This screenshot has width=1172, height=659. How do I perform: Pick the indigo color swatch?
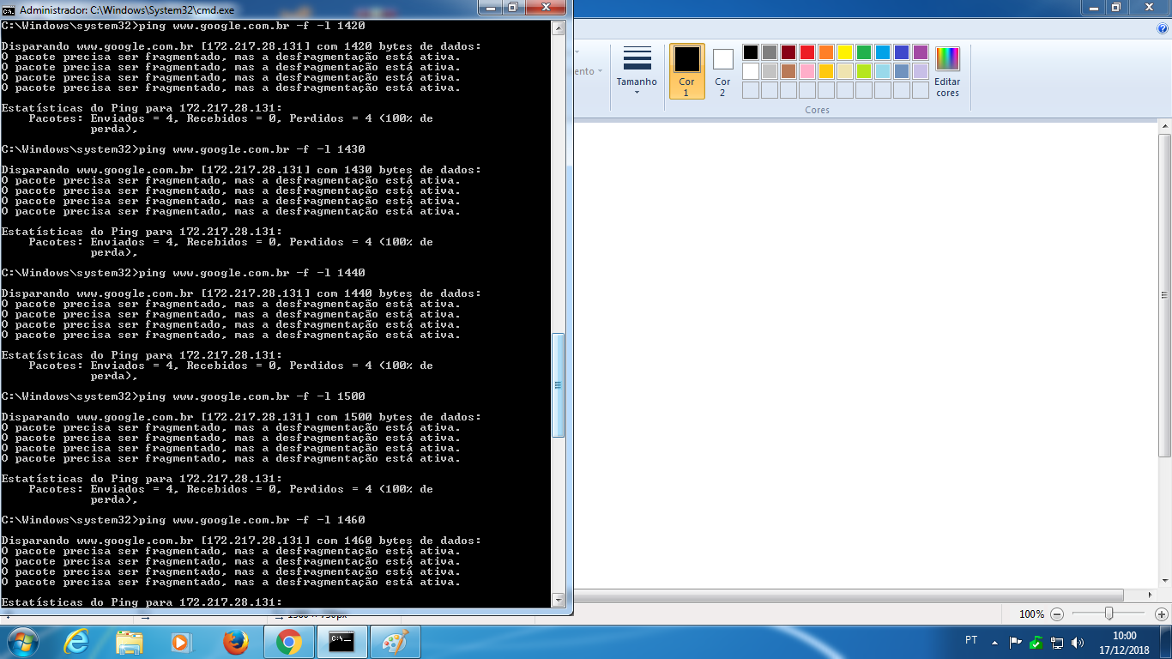902,52
